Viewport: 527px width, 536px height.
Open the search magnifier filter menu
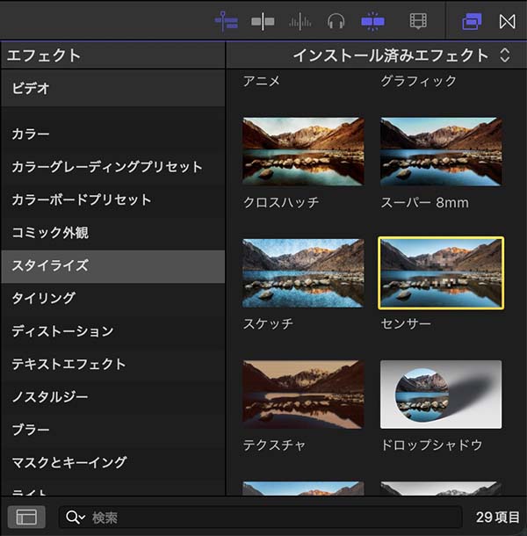(75, 518)
